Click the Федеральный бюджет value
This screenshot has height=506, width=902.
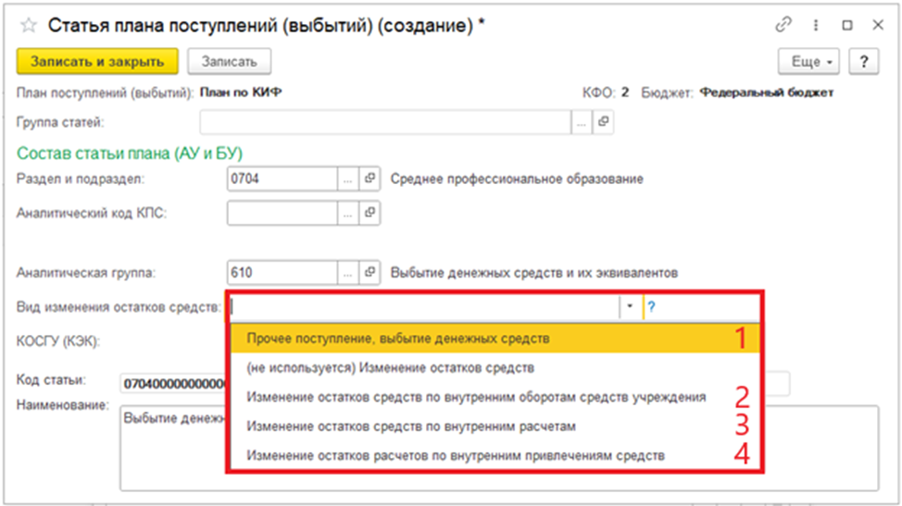[x=766, y=93]
